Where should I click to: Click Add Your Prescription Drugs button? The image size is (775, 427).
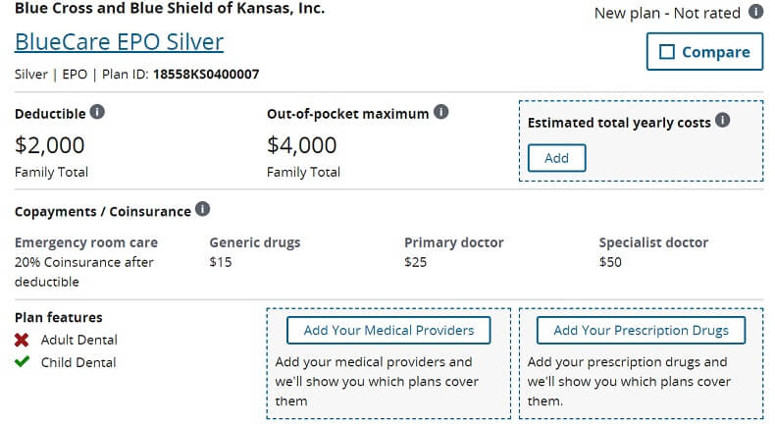point(641,331)
